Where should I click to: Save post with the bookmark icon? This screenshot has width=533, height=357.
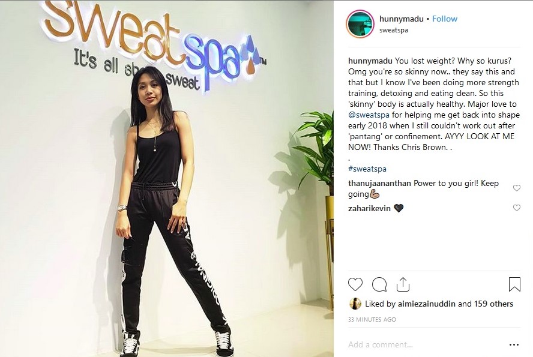(514, 284)
